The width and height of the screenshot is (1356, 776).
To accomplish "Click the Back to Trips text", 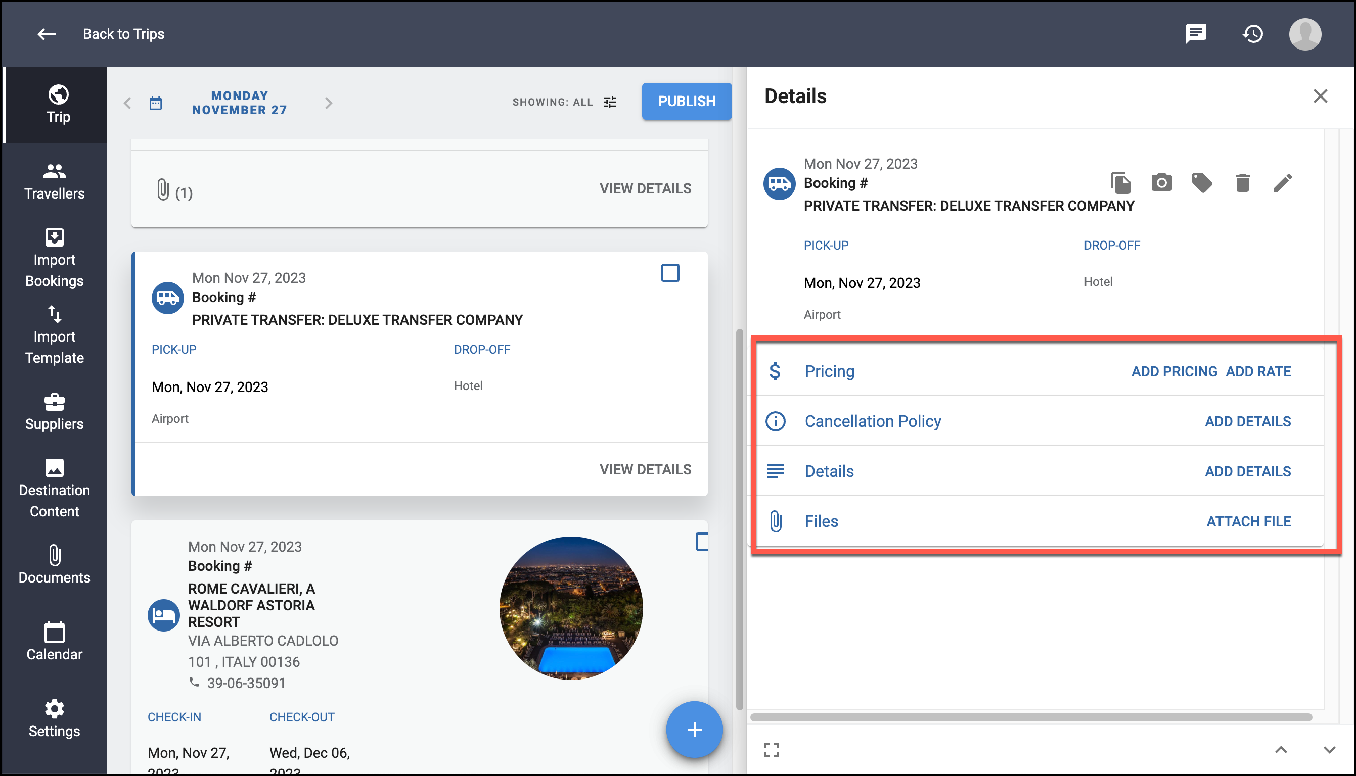I will pos(123,34).
